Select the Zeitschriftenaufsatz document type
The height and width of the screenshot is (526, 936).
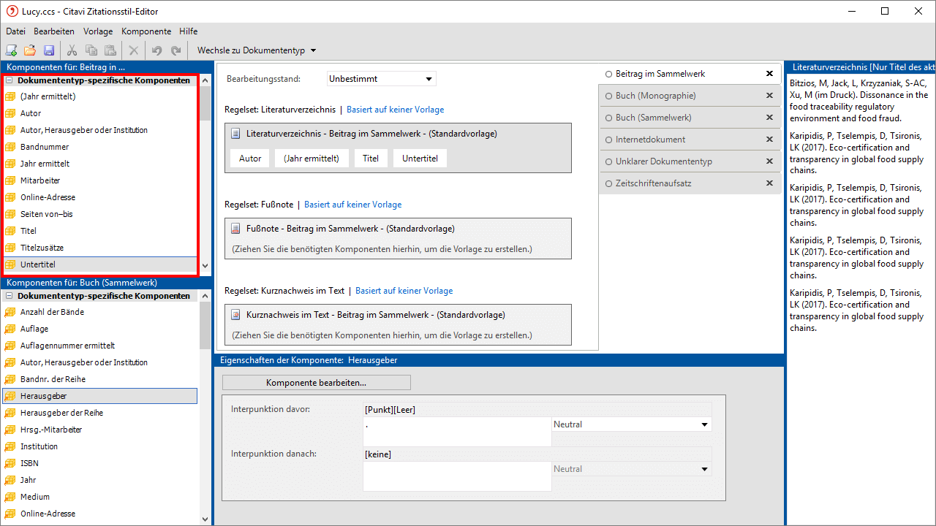tap(653, 183)
